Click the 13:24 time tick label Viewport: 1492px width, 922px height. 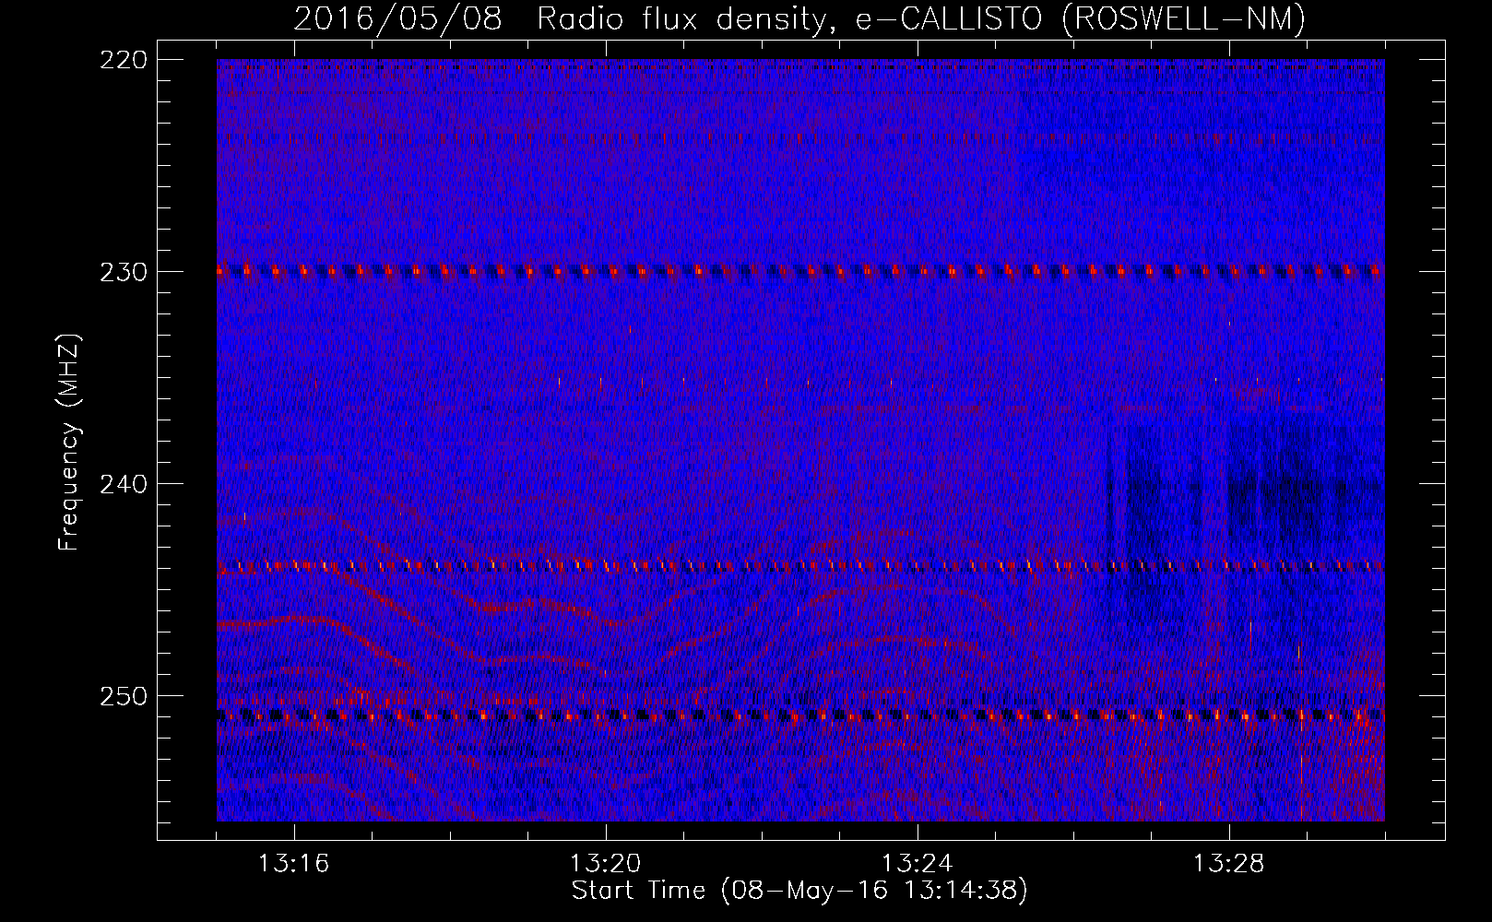(x=917, y=864)
